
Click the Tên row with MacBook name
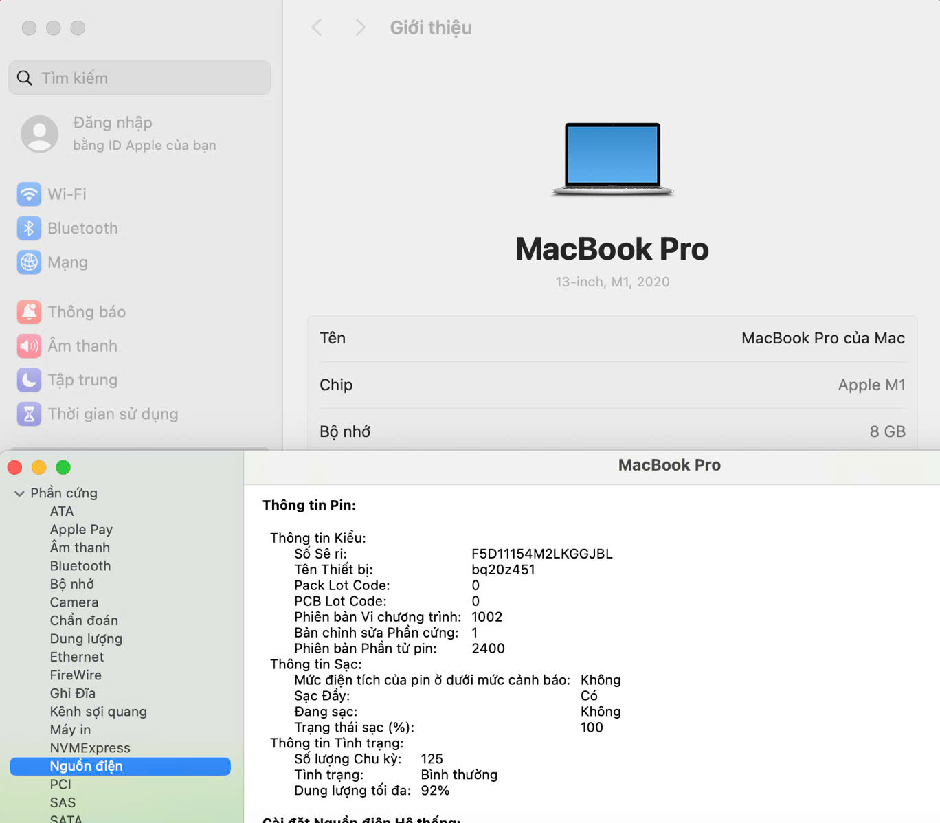pos(612,338)
